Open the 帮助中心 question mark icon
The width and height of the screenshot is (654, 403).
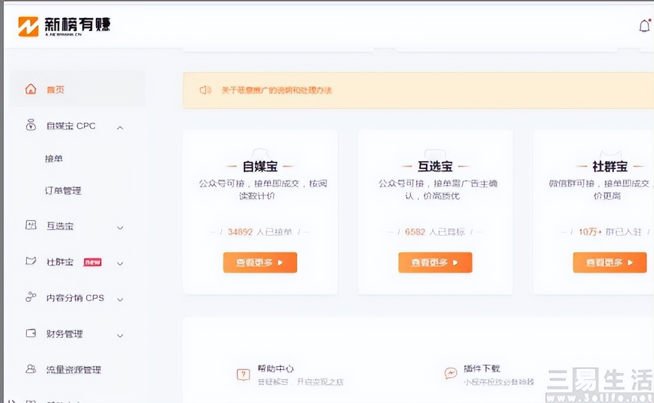(x=243, y=375)
